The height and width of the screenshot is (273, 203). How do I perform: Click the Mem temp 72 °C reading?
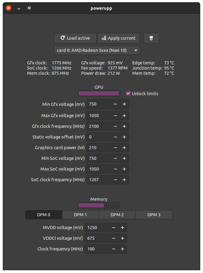point(153,73)
